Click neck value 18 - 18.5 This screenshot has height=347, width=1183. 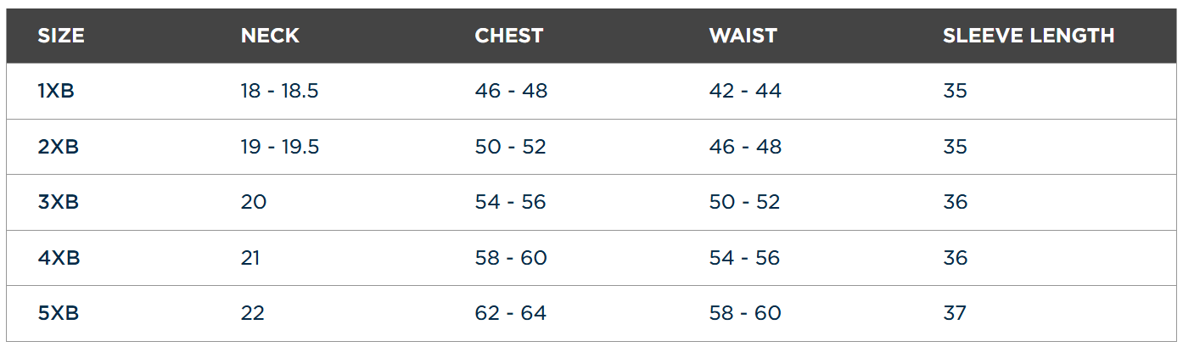tap(279, 91)
